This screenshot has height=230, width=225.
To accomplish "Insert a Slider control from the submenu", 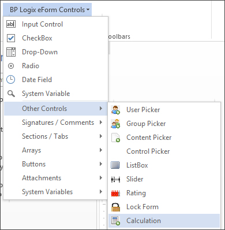I will 164,179.
